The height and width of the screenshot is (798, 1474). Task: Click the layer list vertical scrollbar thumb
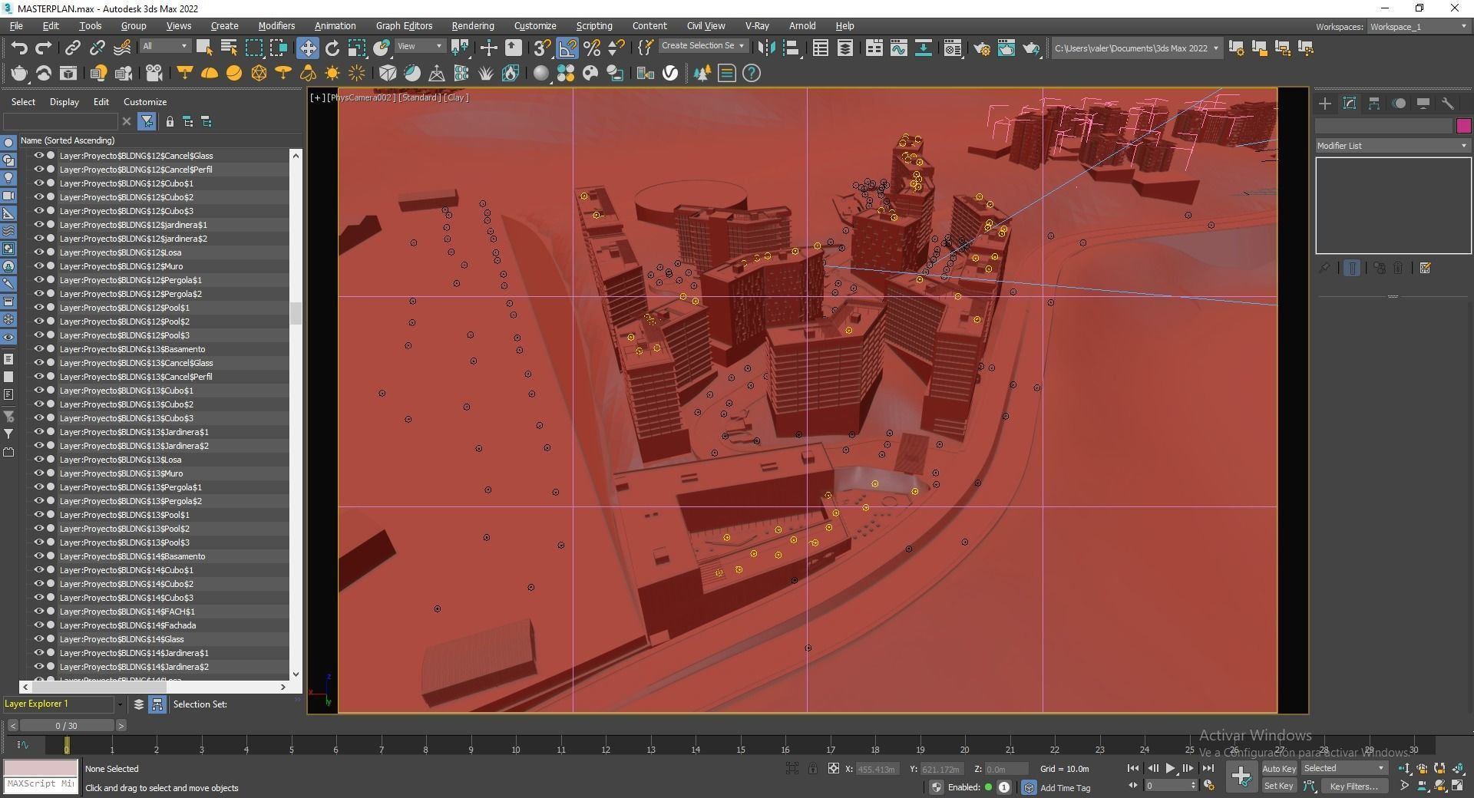coord(296,313)
